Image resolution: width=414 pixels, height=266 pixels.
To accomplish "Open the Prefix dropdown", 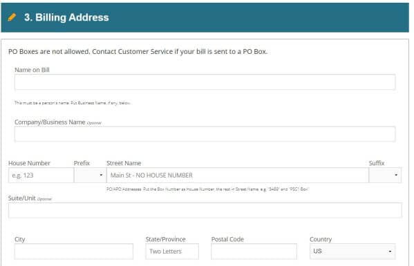I will (x=91, y=175).
